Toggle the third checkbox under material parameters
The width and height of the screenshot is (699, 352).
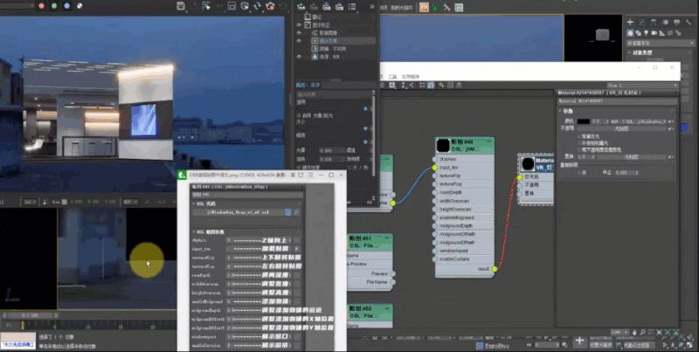pos(579,149)
